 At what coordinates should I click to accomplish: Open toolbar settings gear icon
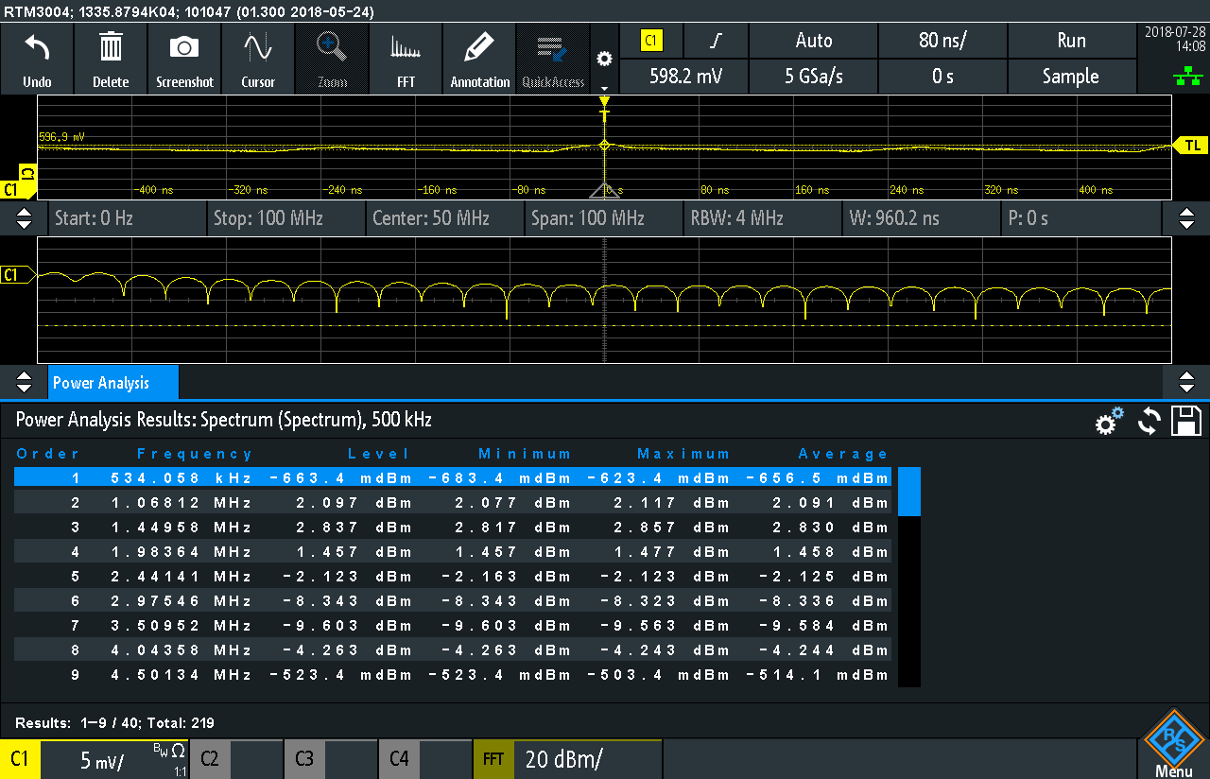pyautogui.click(x=604, y=59)
